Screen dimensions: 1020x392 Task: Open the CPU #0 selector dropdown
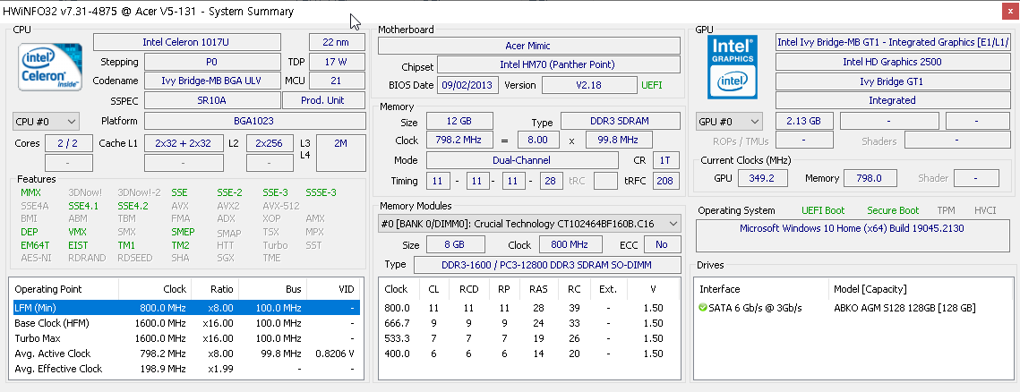pos(46,122)
